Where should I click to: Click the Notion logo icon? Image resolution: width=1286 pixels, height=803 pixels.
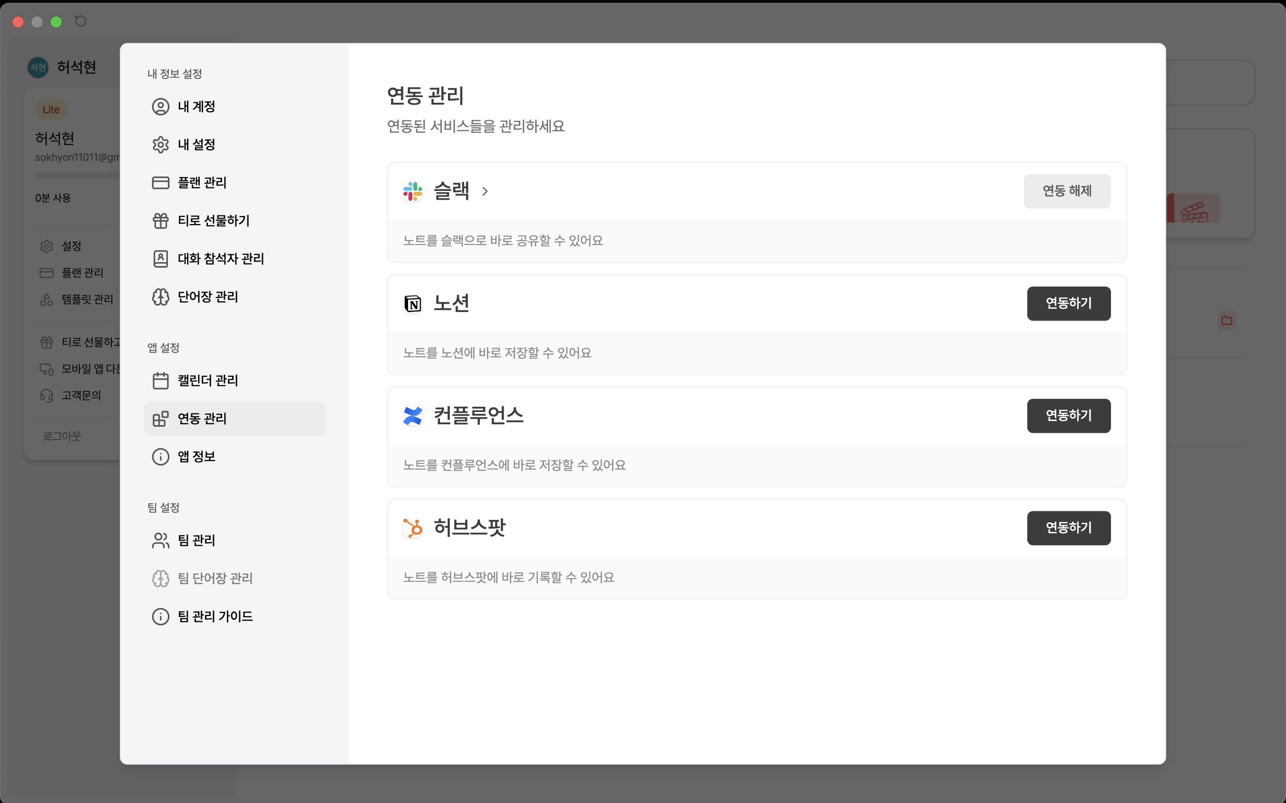[x=412, y=304]
